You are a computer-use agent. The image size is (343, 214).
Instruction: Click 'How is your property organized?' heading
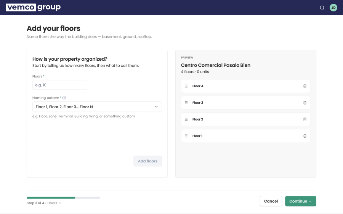coord(70,59)
